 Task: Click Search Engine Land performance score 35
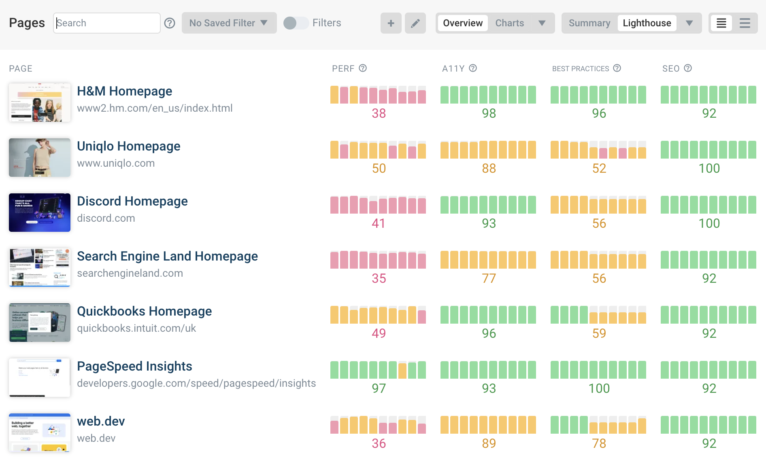click(379, 279)
